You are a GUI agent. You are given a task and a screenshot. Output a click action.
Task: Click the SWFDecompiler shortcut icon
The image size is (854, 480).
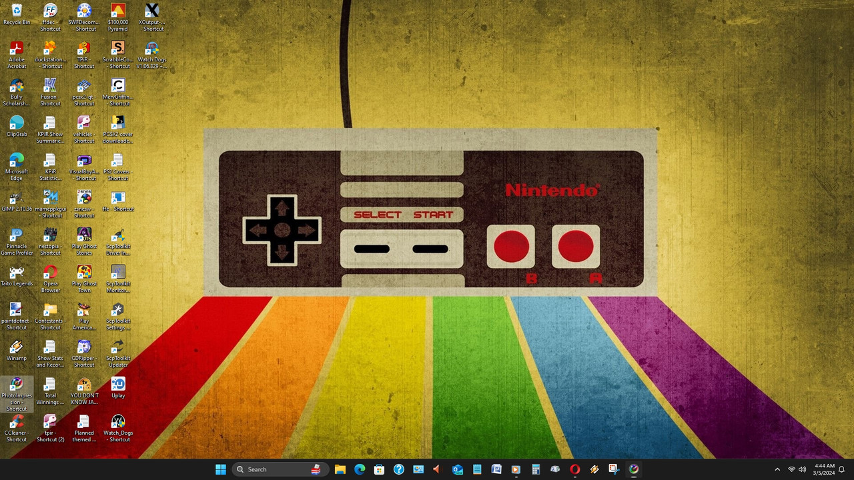coord(84,17)
